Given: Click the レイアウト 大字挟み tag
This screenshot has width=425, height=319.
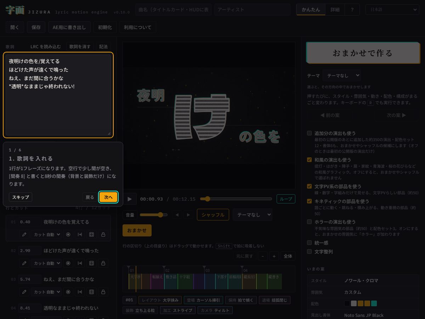Looking at the screenshot, I should (161, 300).
